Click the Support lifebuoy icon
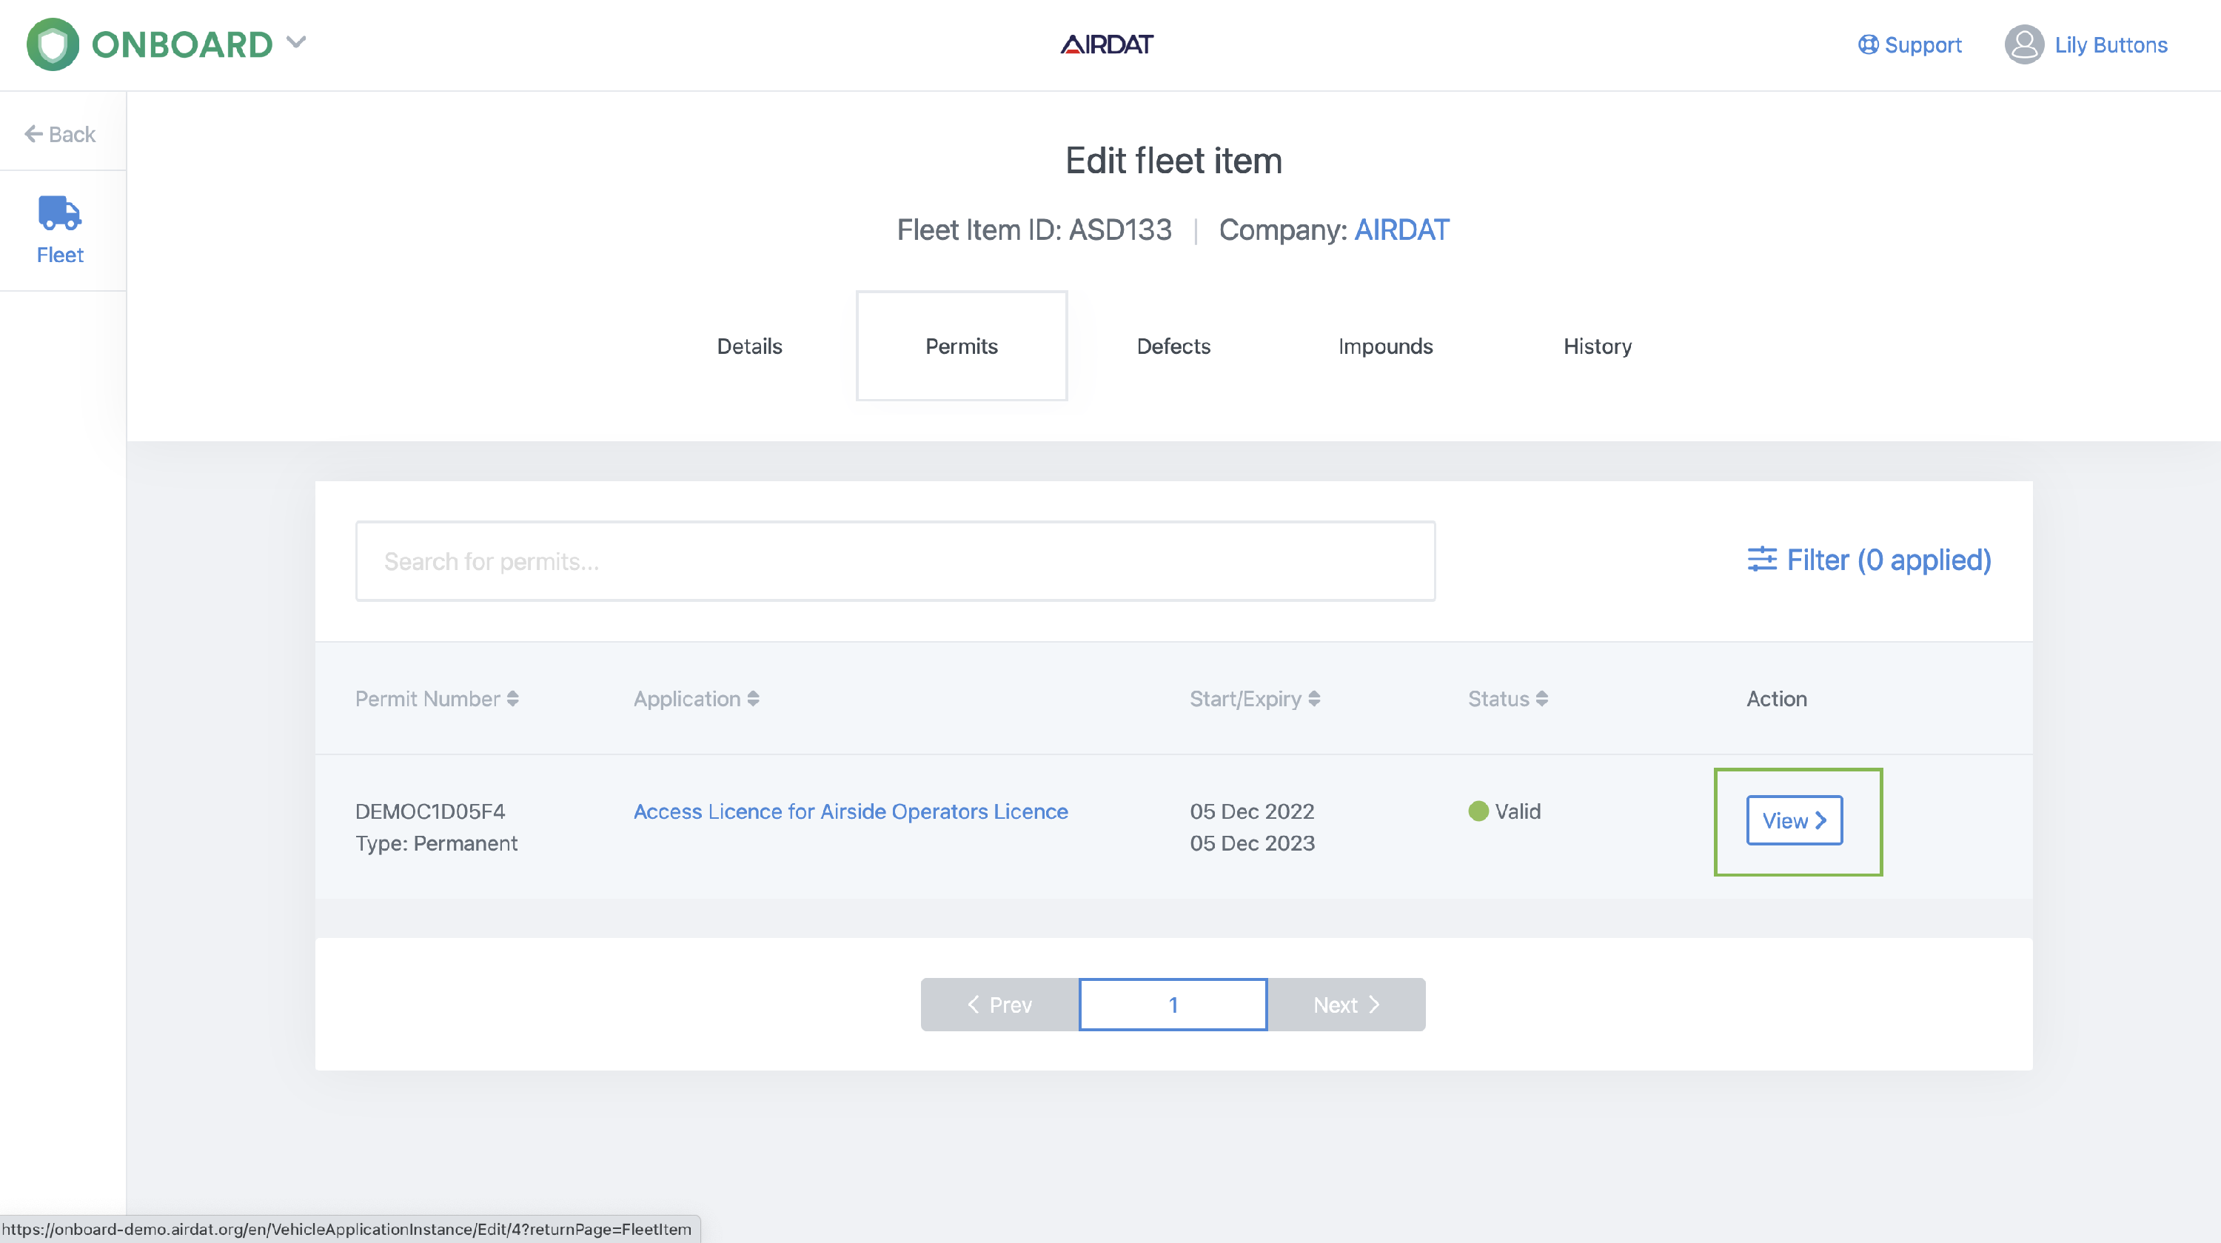Viewport: 2221px width, 1243px height. 1868,45
